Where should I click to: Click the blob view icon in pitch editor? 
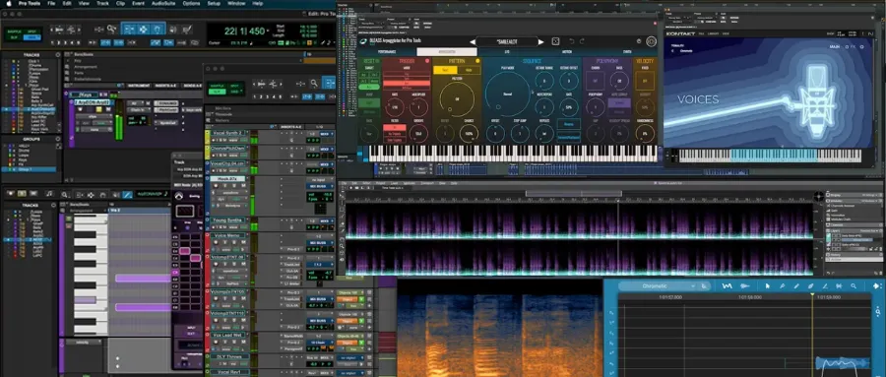[x=745, y=286]
